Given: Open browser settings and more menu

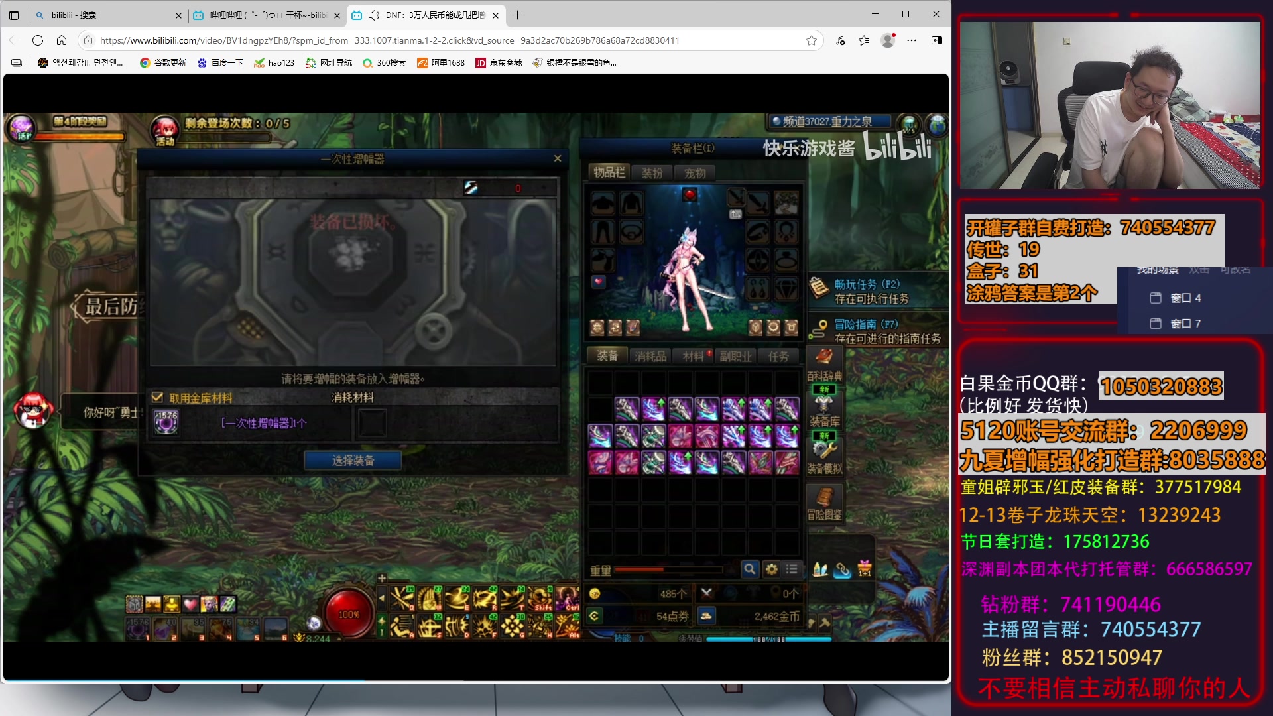Looking at the screenshot, I should click(x=912, y=40).
